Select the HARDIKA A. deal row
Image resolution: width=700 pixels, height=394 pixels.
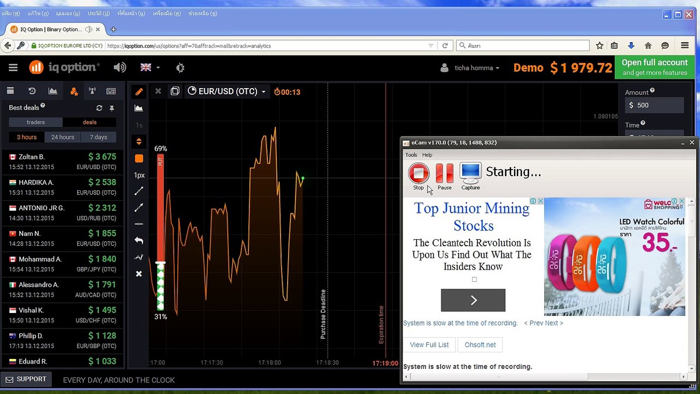[x=62, y=187]
